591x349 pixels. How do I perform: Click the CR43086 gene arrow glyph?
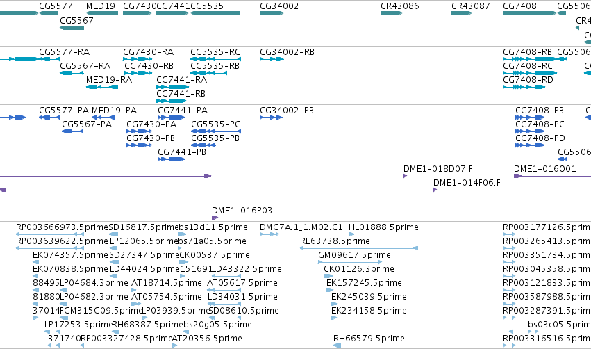(x=392, y=13)
